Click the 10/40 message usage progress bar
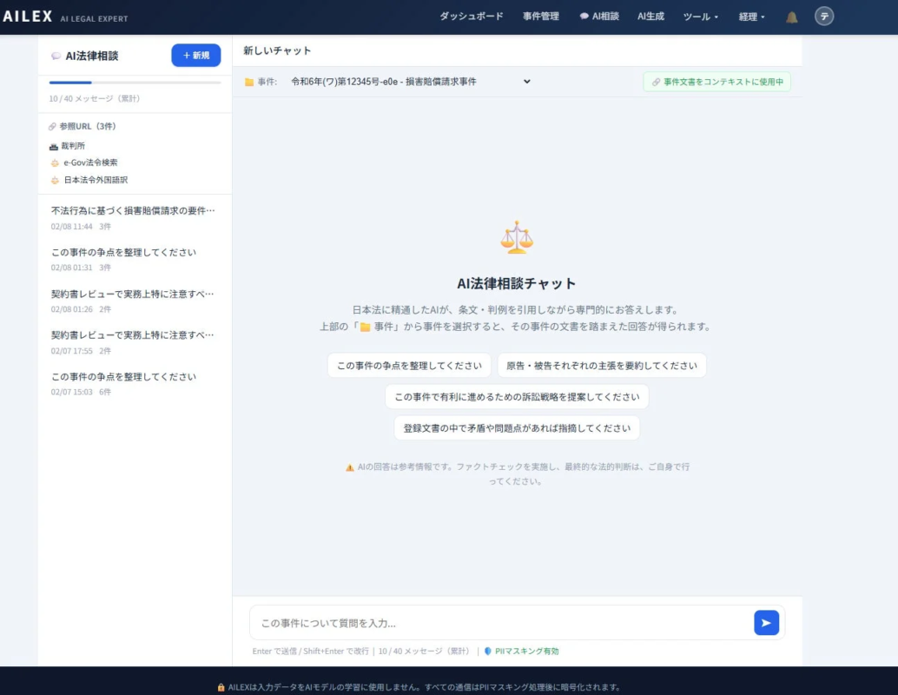Viewport: 898px width, 695px height. [133, 83]
